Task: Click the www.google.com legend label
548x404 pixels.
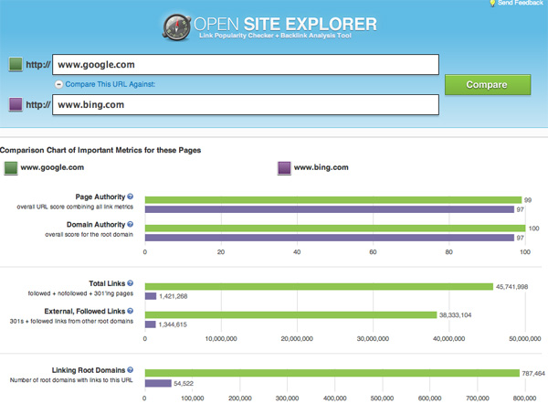Action: [52, 167]
